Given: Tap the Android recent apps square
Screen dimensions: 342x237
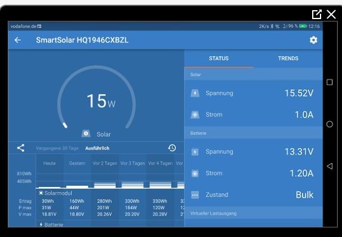Looking at the screenshot, I should [x=329, y=82].
